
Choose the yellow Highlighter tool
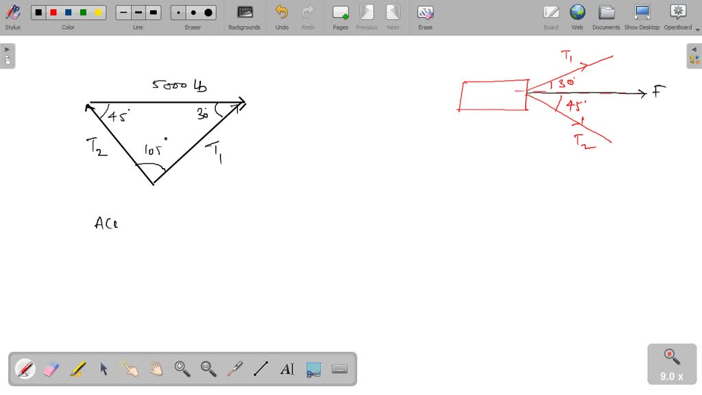point(77,369)
